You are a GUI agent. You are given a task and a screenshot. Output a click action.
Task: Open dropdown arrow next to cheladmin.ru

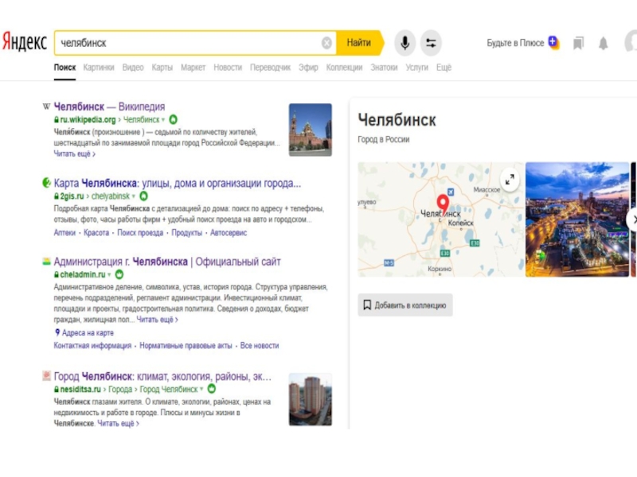click(109, 274)
